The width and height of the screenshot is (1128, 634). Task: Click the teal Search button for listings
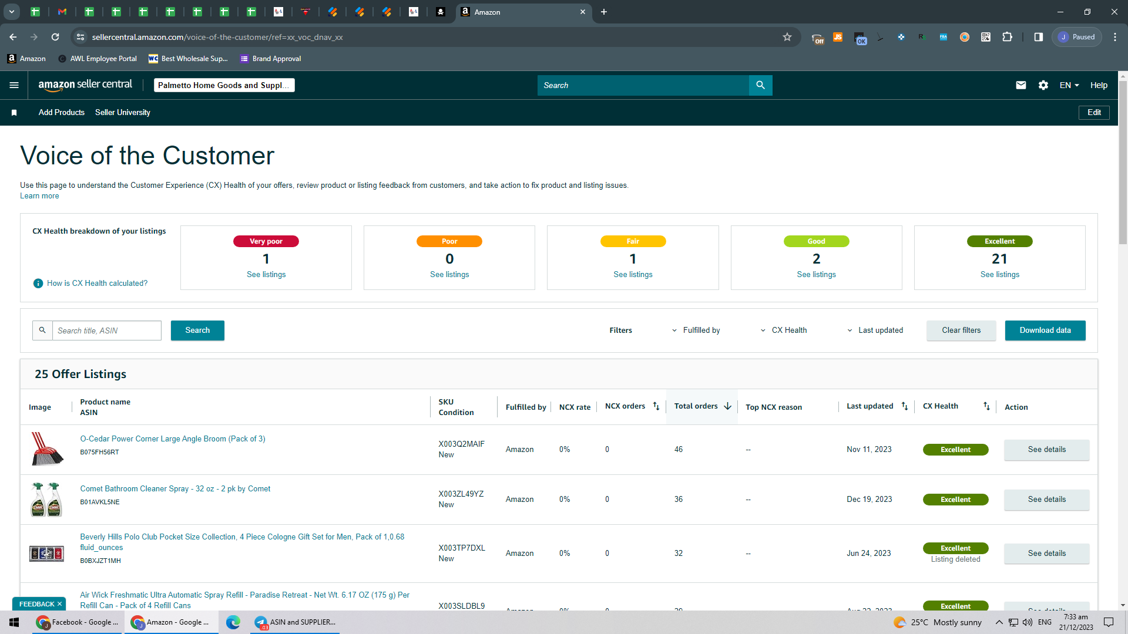[197, 331]
